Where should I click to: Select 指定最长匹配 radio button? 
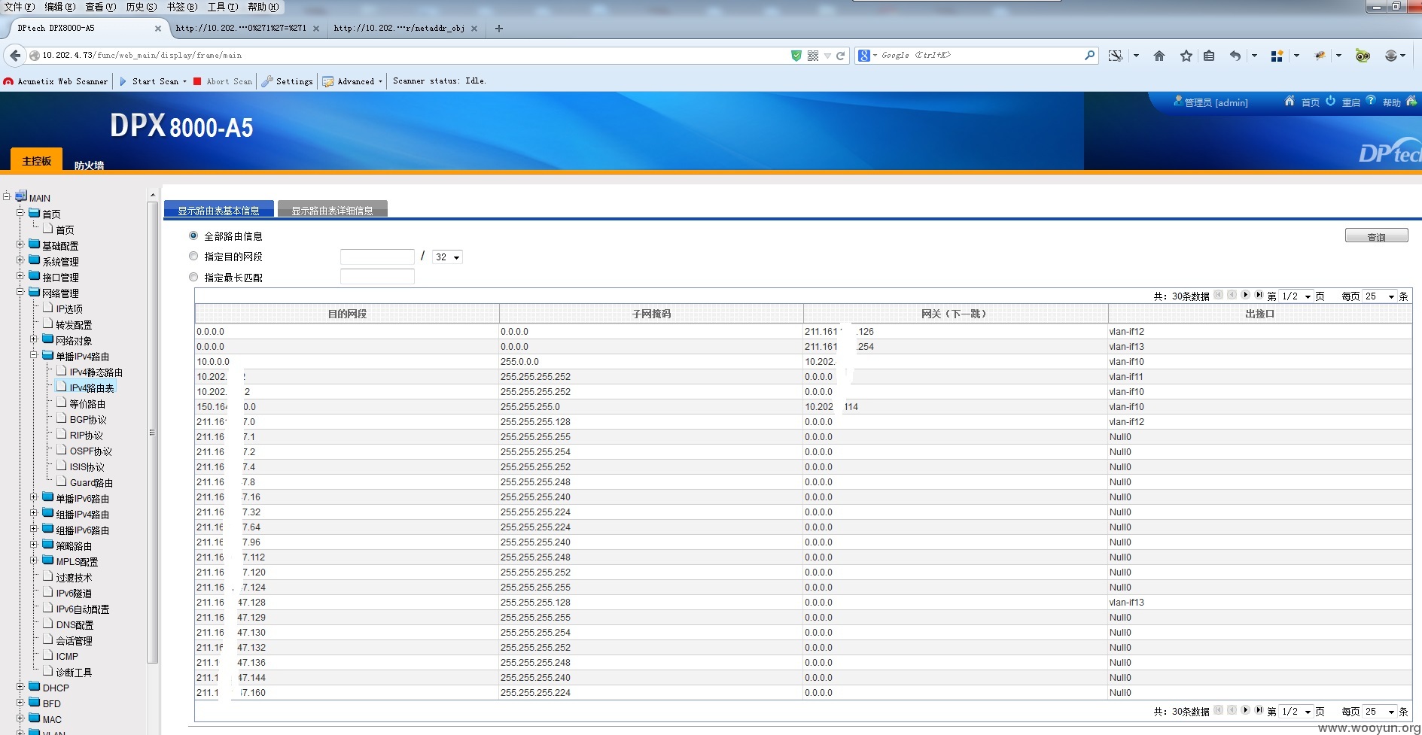(x=193, y=277)
